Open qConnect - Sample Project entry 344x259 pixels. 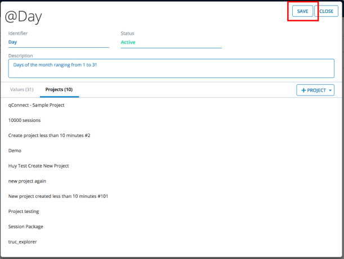pyautogui.click(x=36, y=105)
